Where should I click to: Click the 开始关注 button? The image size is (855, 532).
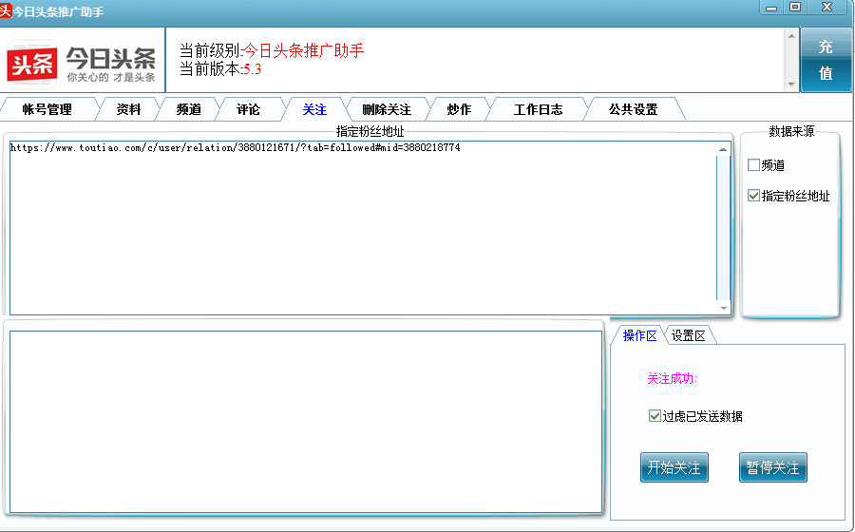tap(674, 467)
